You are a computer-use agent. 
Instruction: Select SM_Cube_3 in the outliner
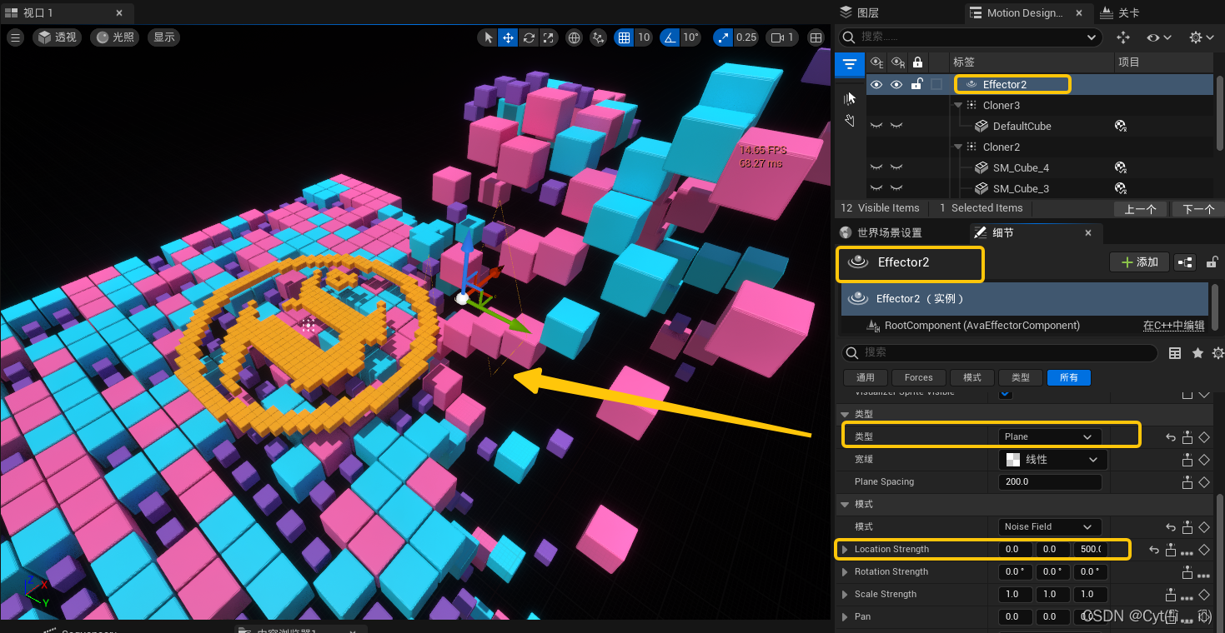pos(1021,188)
